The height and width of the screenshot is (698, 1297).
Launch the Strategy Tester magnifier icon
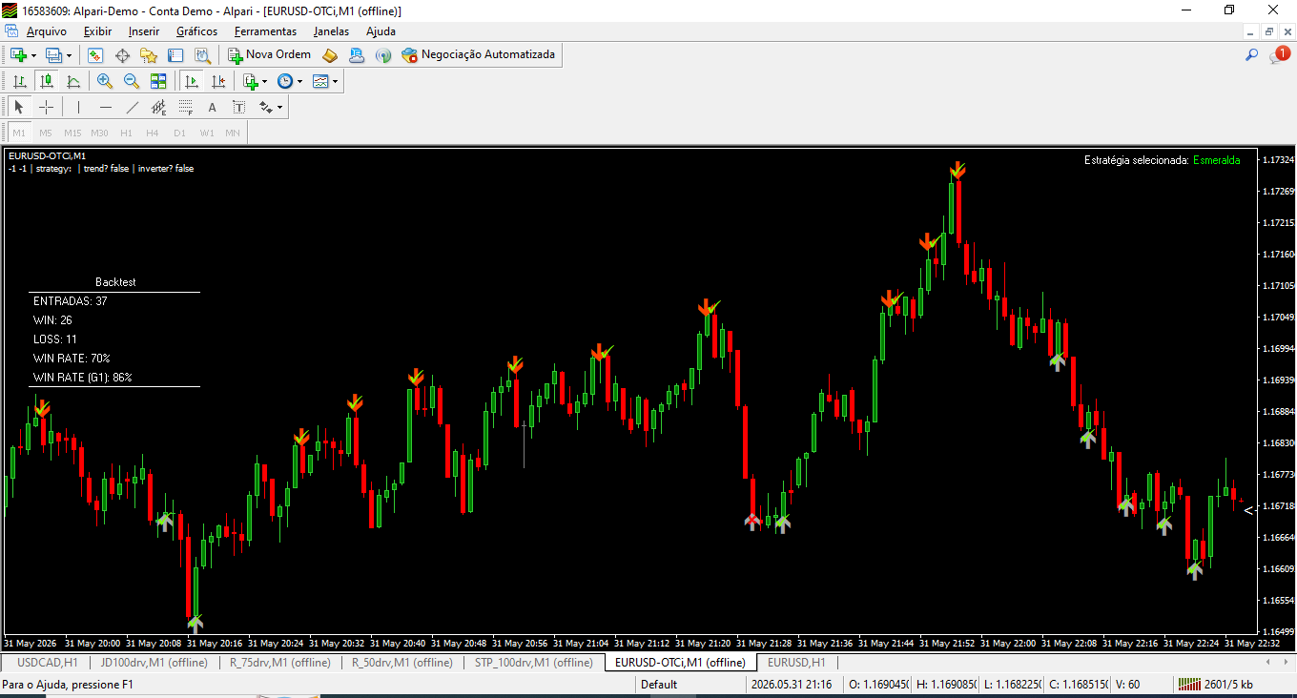point(202,55)
